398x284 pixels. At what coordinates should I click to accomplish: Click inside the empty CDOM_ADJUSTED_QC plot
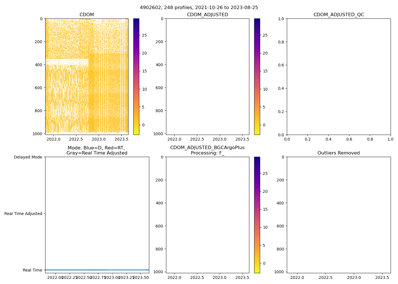(x=339, y=76)
